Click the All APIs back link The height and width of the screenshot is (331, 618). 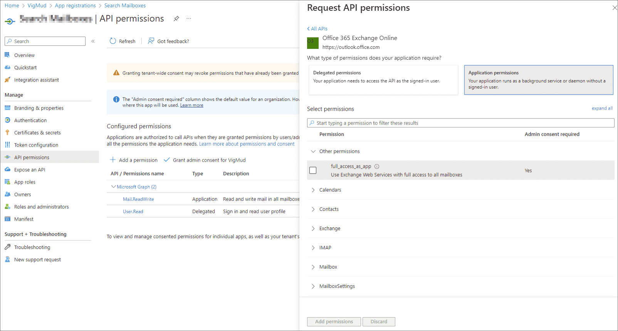point(317,29)
